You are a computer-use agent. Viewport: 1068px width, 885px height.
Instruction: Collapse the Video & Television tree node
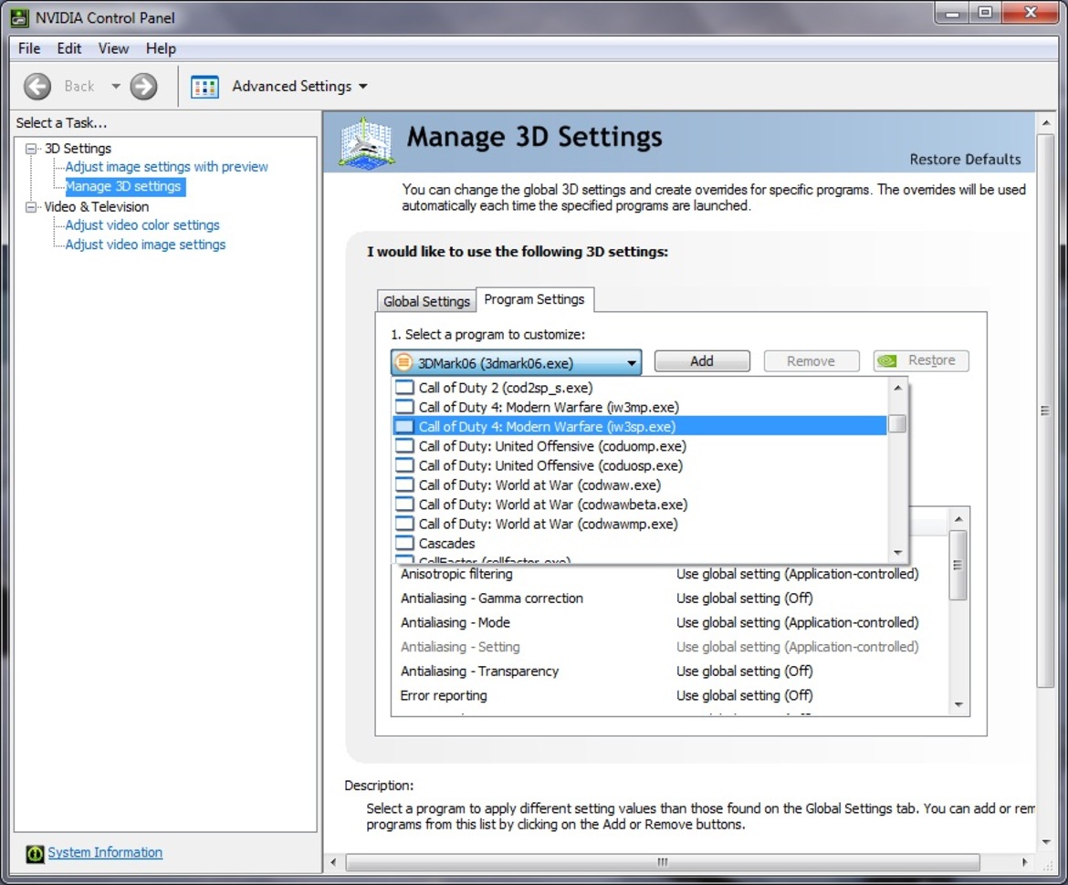point(32,206)
